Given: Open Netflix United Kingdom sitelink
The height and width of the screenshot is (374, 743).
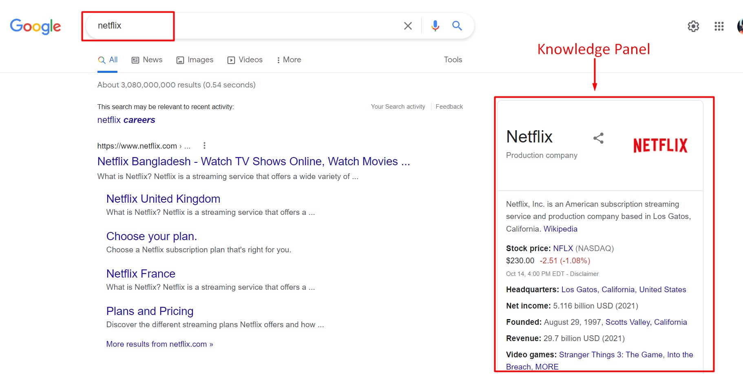Looking at the screenshot, I should click(163, 199).
